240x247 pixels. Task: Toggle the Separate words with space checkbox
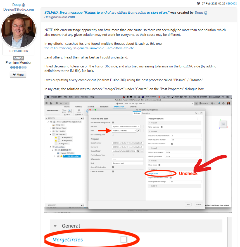(x=171, y=178)
